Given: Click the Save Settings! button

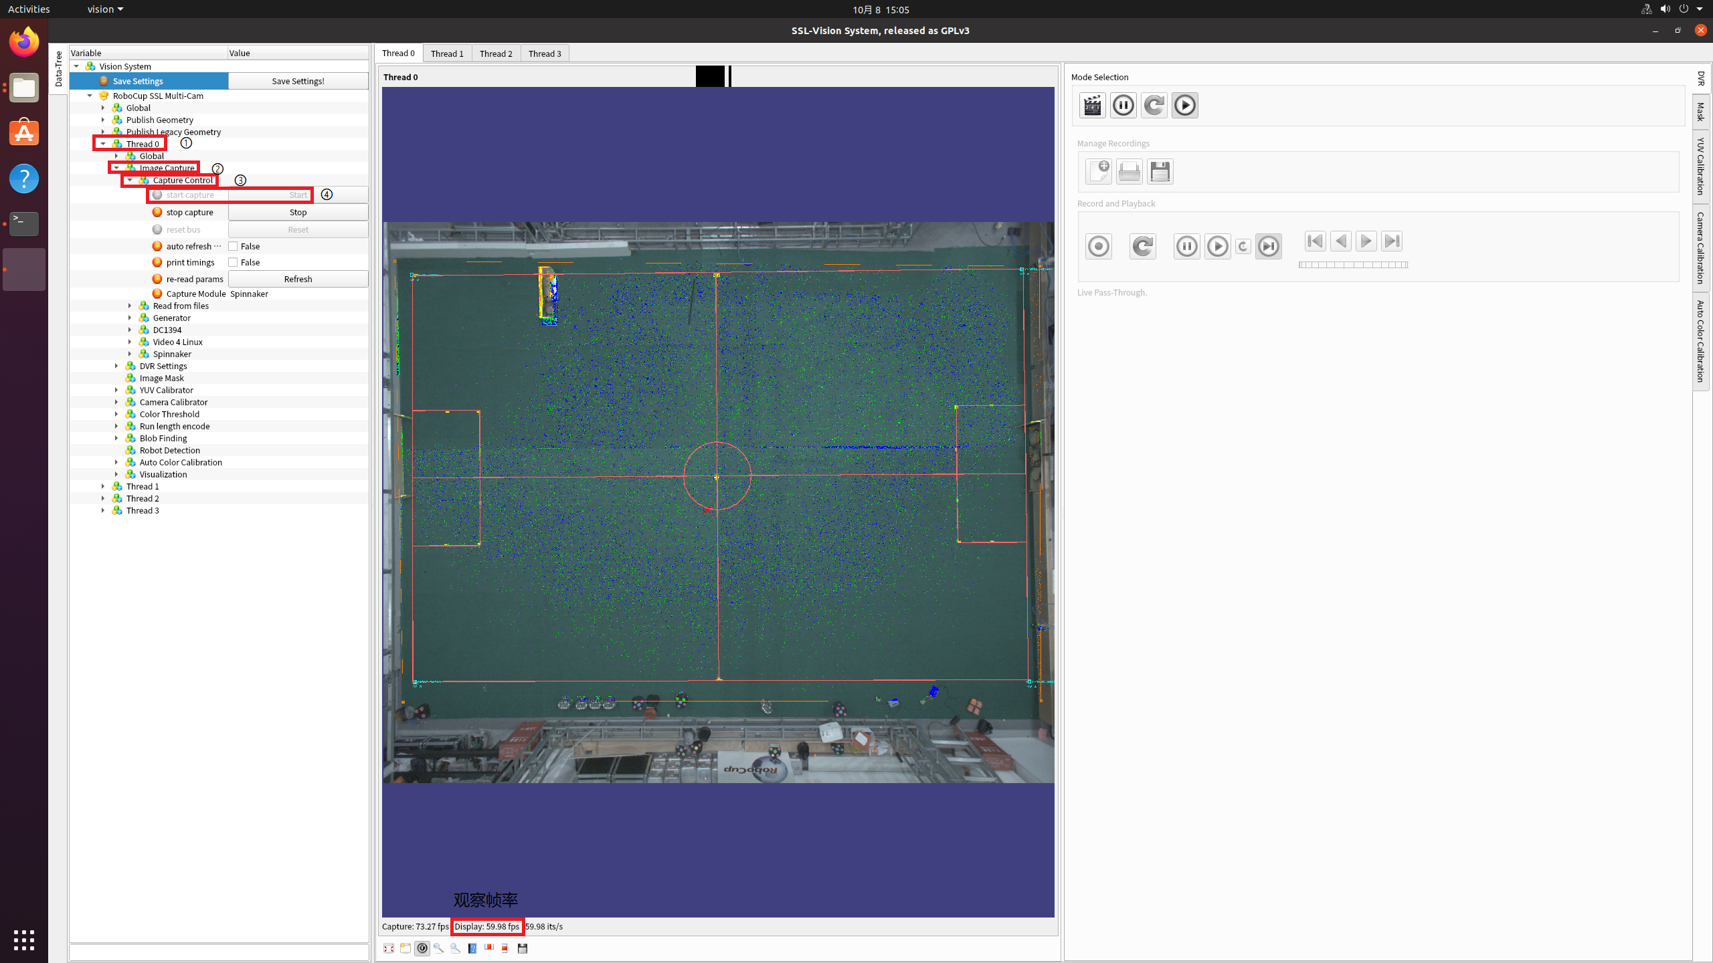Looking at the screenshot, I should click(298, 81).
